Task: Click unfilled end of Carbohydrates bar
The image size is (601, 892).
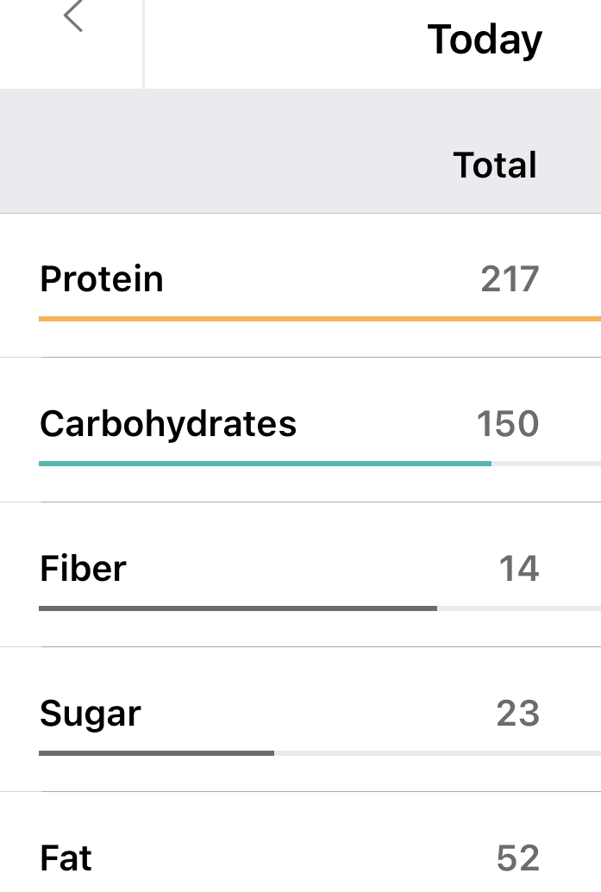Action: tap(546, 464)
